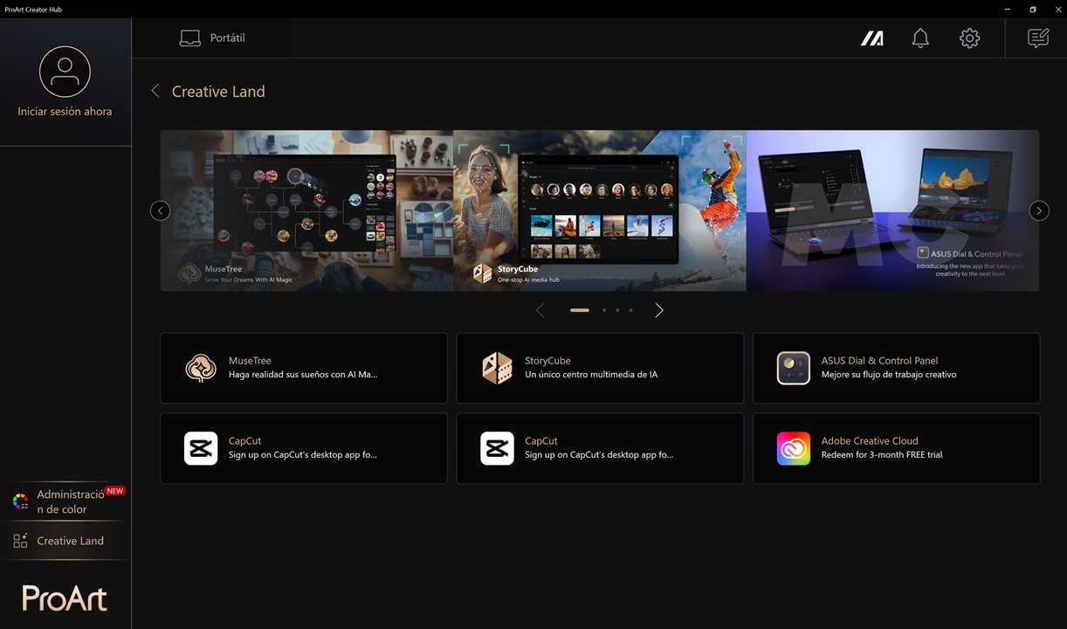Click the ASUS Dial & Control Panel icon
The image size is (1067, 629).
pos(793,368)
